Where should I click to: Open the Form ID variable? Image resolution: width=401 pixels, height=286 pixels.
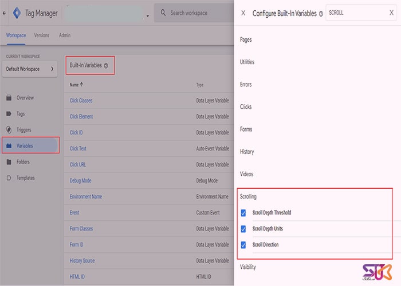(x=76, y=245)
